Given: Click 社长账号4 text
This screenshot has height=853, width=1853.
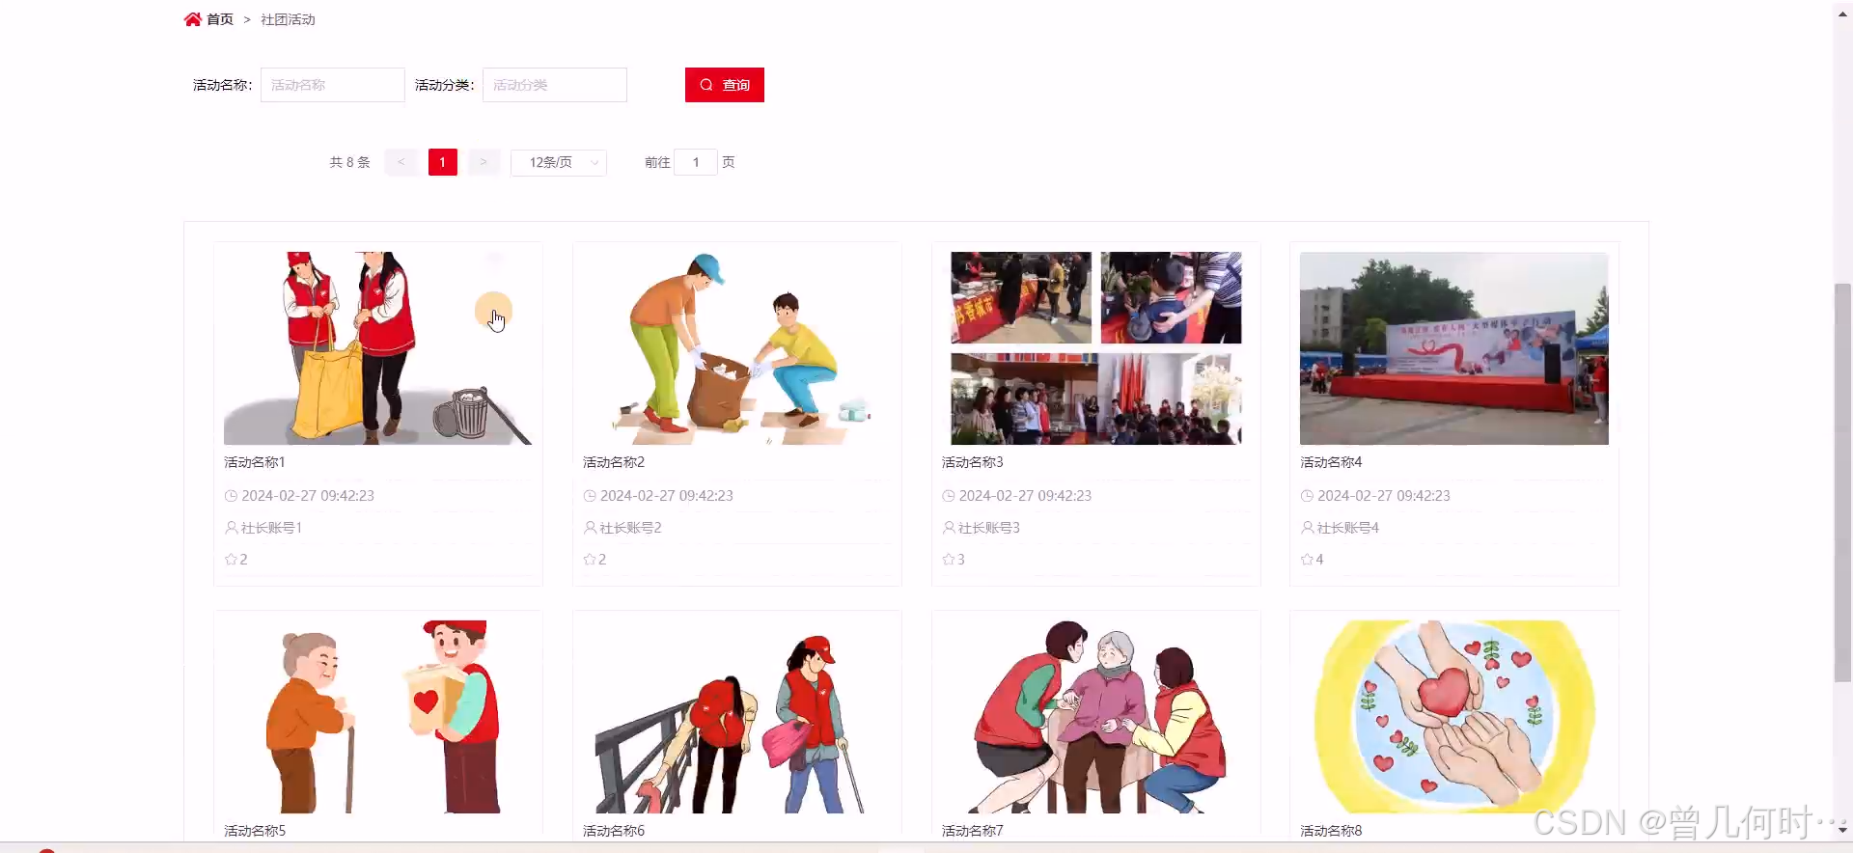Looking at the screenshot, I should tap(1348, 528).
